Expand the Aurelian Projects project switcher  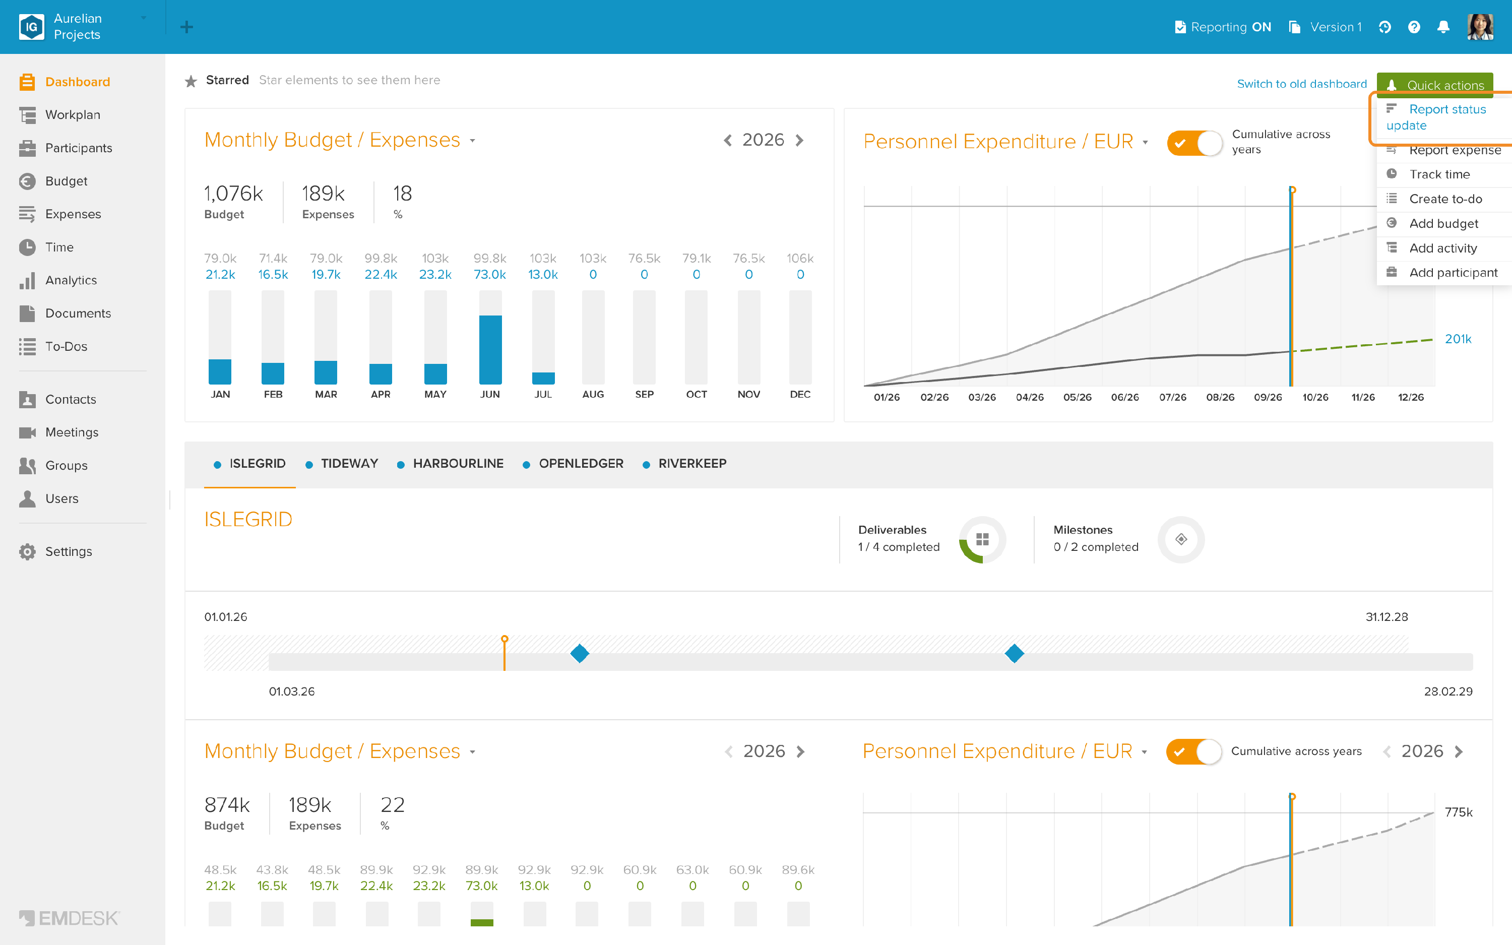(x=144, y=18)
